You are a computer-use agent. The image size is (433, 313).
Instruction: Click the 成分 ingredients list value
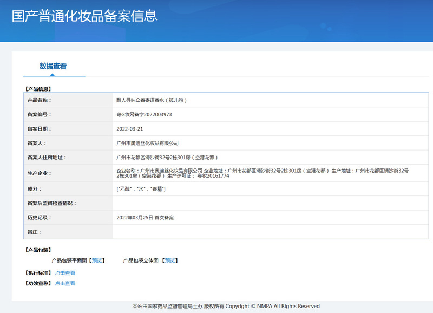click(141, 188)
